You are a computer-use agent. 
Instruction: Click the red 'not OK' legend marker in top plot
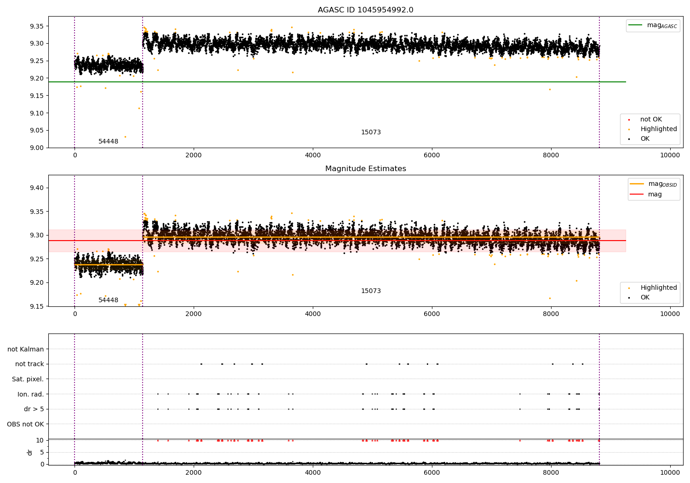pyautogui.click(x=629, y=120)
